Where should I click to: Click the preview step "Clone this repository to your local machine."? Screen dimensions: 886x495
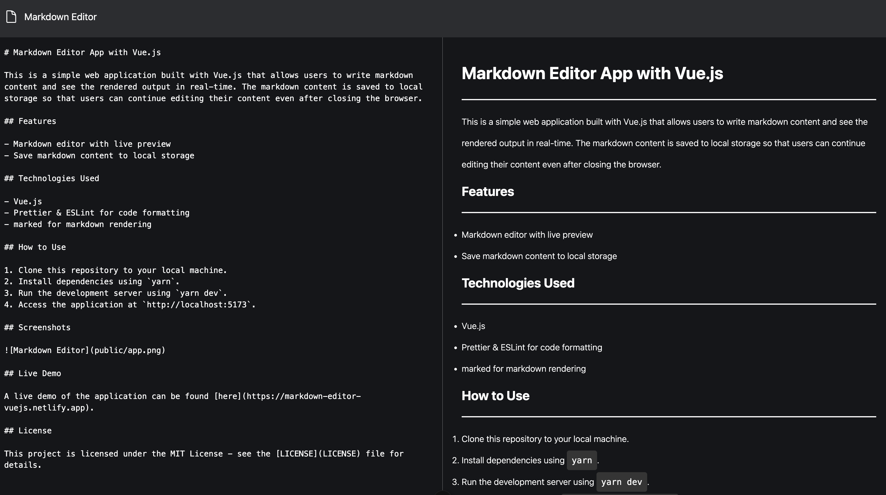(x=545, y=439)
